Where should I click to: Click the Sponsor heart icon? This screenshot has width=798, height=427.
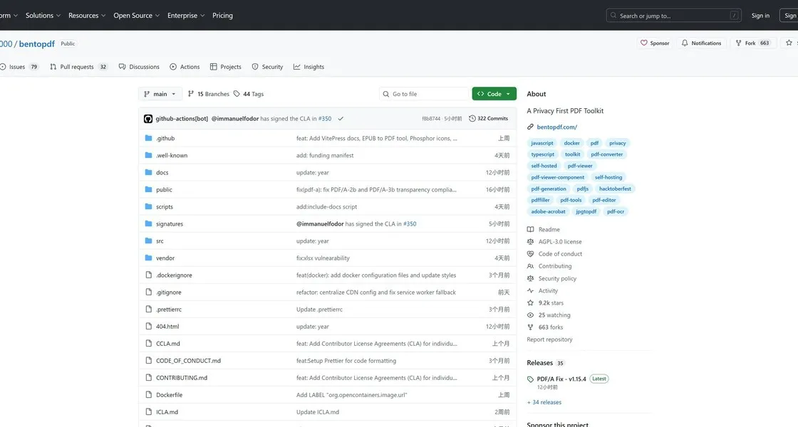click(x=644, y=43)
